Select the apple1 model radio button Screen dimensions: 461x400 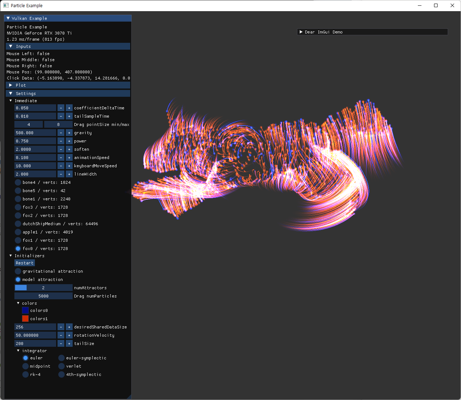(x=18, y=232)
